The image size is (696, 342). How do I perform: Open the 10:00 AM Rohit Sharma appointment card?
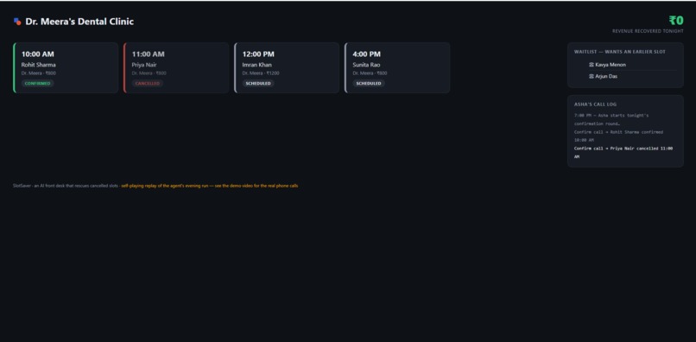[x=66, y=67]
